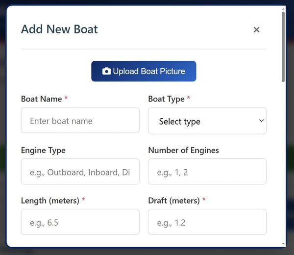Click the Boat Type label

[166, 99]
